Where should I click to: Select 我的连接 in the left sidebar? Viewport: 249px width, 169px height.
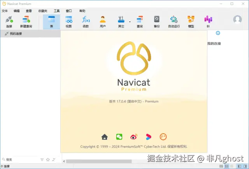tap(30, 34)
